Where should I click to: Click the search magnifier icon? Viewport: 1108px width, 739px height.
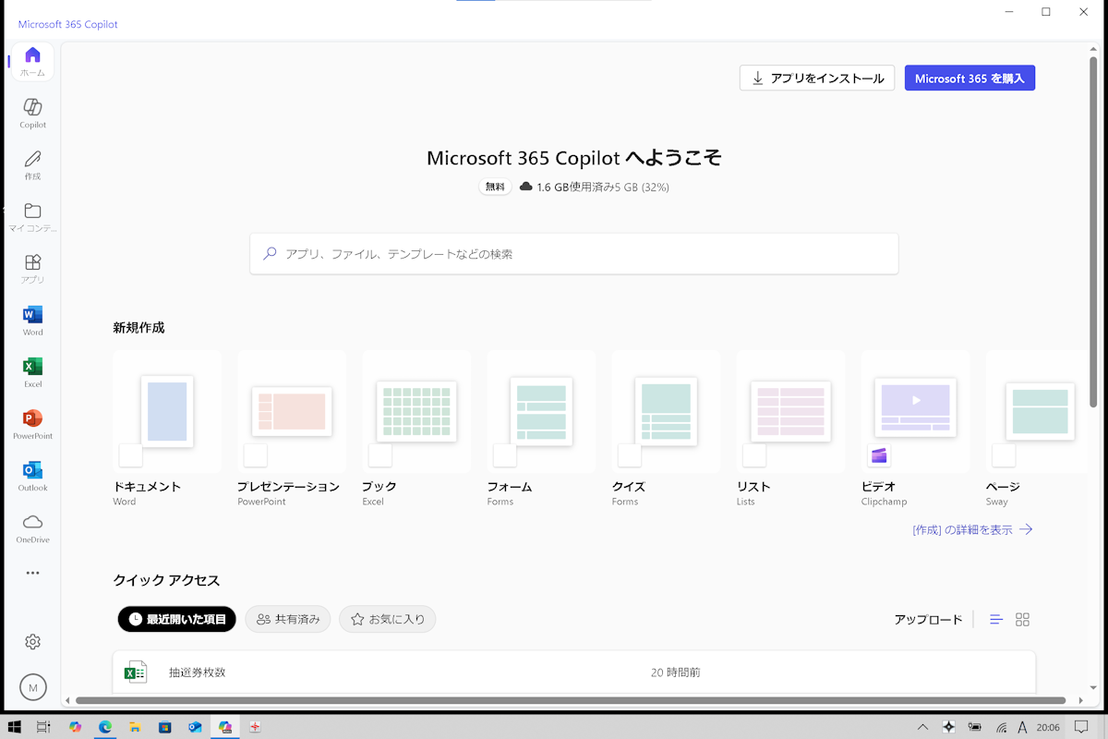[270, 253]
